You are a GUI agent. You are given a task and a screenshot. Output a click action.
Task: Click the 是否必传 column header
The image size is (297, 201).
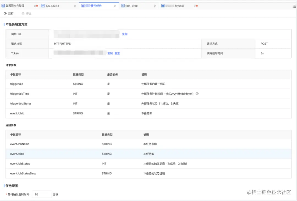click(112, 75)
